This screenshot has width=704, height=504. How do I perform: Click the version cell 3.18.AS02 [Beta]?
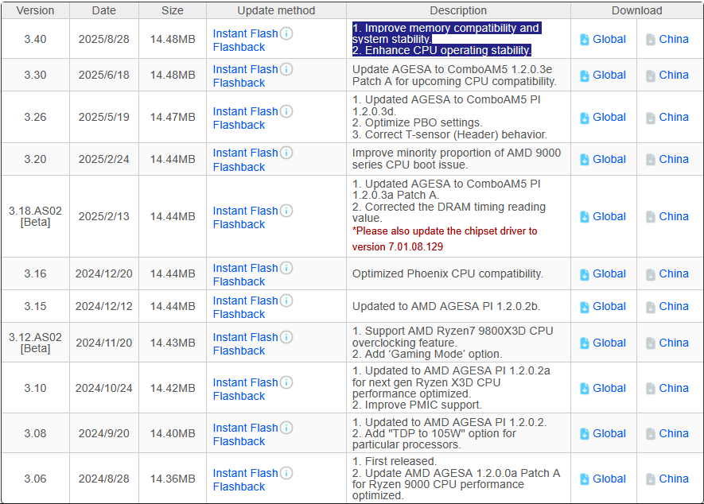point(36,216)
